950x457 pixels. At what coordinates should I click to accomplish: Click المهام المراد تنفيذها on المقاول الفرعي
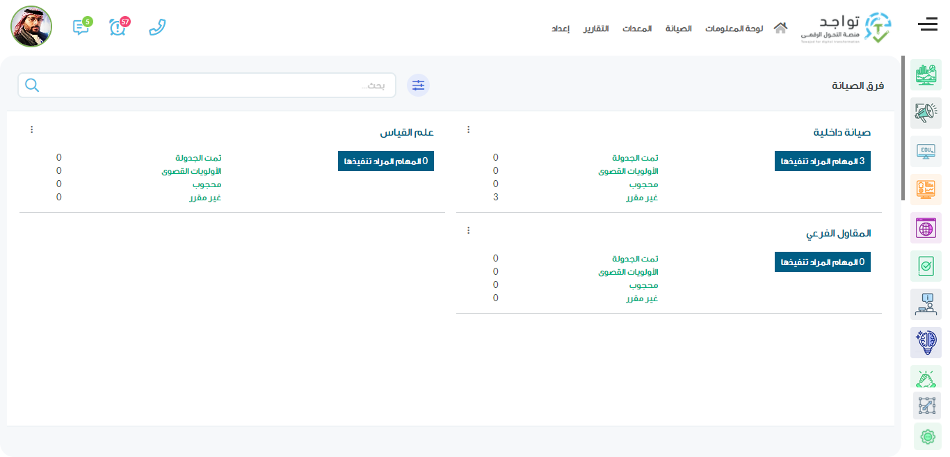point(823,262)
